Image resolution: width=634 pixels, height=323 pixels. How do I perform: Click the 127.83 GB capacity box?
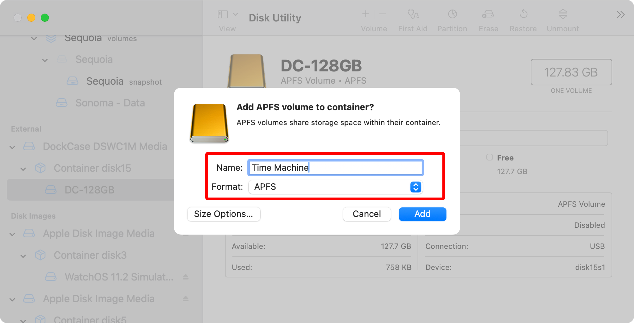pos(571,72)
